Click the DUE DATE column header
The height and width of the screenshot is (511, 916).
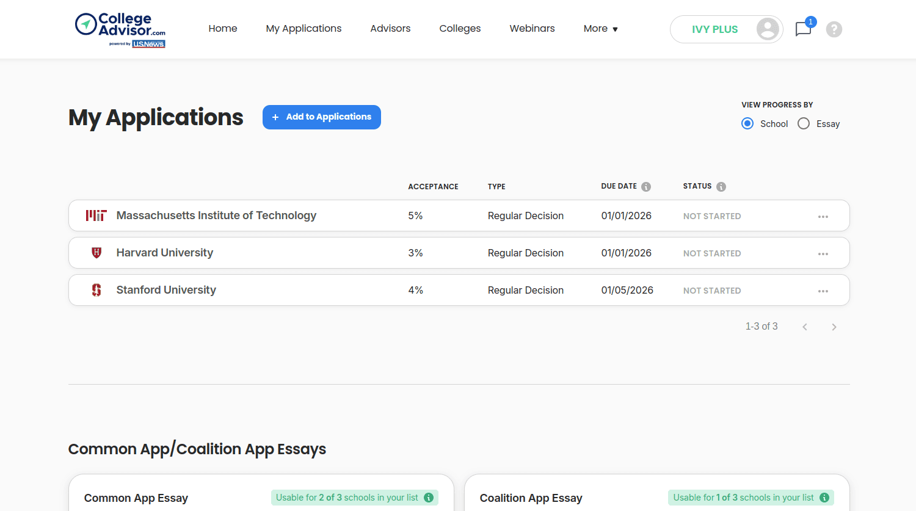[x=619, y=186]
